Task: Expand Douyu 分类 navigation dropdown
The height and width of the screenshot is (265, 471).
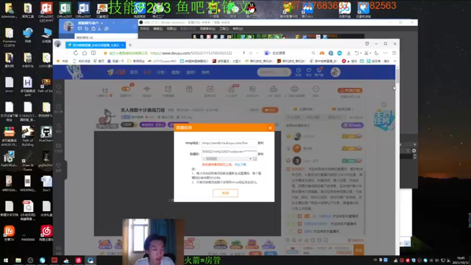Action: [161, 72]
